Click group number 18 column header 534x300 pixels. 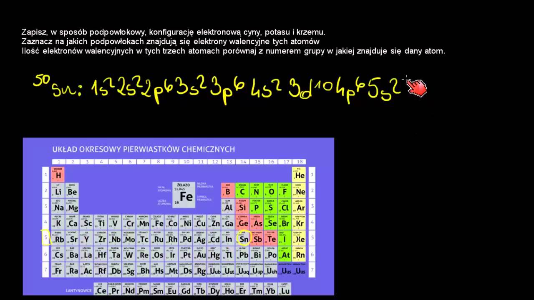299,162
